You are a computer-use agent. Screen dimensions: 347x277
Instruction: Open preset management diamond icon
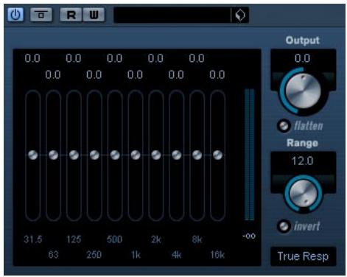click(x=240, y=15)
